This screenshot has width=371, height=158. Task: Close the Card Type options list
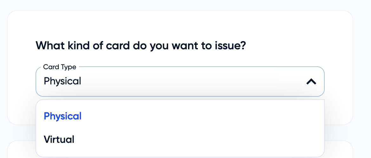(311, 82)
